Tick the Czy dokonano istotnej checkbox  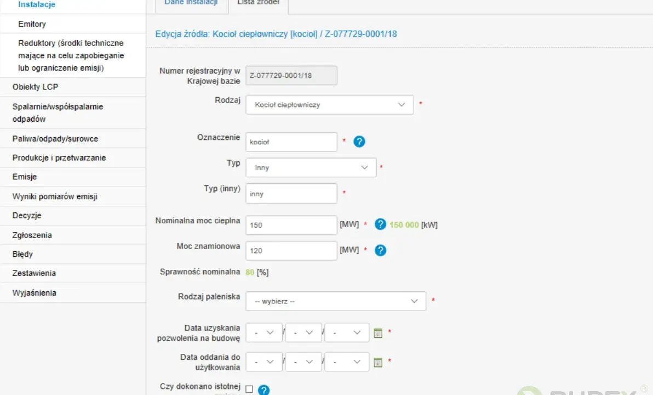pos(249,389)
